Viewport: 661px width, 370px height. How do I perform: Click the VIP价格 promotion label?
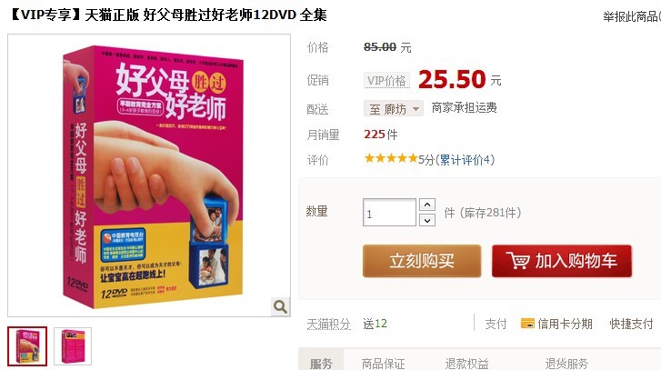(386, 80)
